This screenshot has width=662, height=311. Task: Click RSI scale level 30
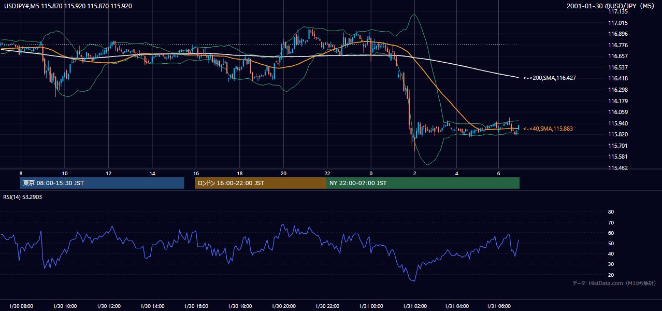[611, 264]
